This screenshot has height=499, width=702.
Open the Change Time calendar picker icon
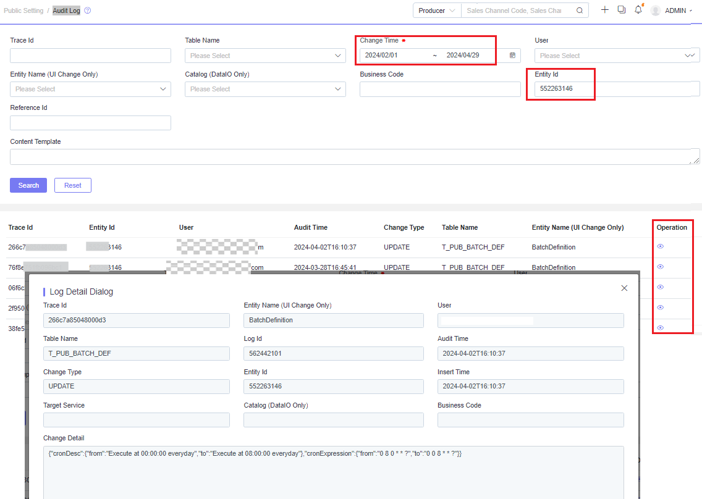(x=512, y=56)
